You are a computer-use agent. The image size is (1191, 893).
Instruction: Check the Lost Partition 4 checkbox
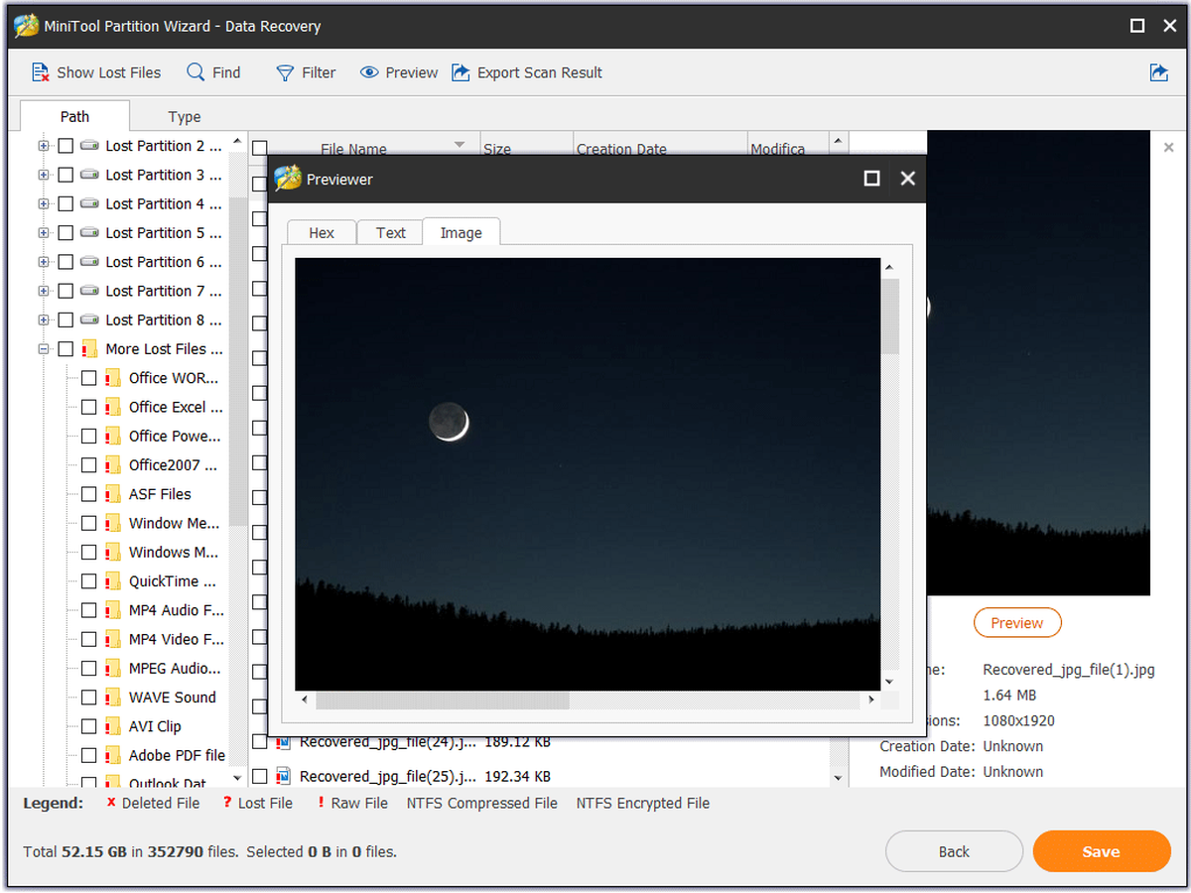(x=66, y=204)
